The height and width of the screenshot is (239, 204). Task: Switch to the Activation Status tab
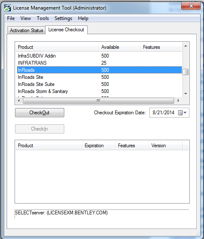point(27,30)
